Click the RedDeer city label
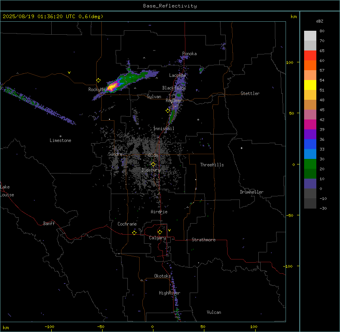This screenshot has width=340, height=332. [174, 101]
